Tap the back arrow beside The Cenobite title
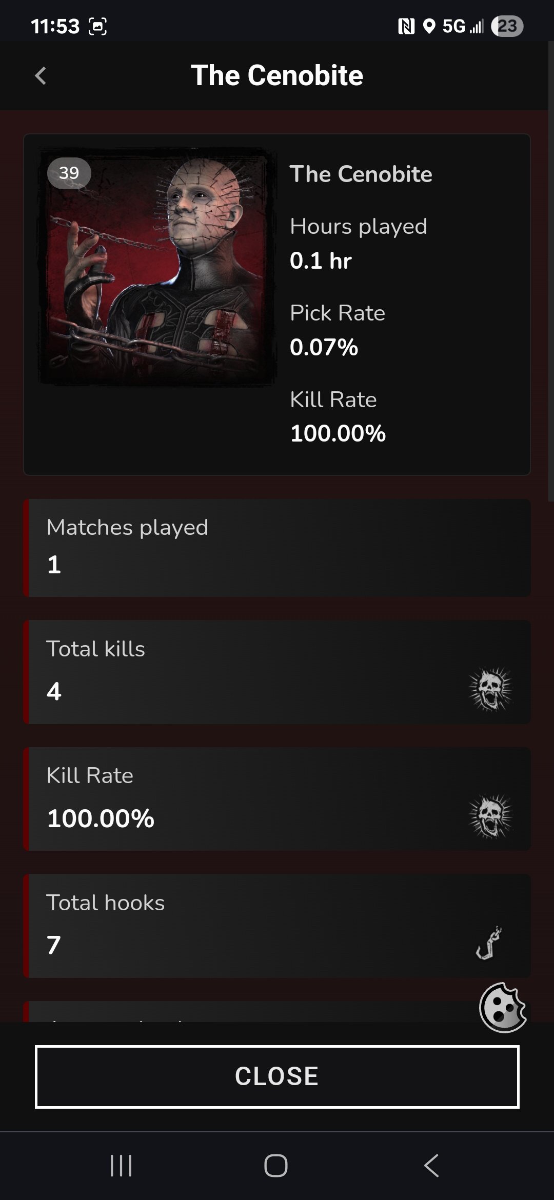Viewport: 554px width, 1200px height. tap(41, 75)
